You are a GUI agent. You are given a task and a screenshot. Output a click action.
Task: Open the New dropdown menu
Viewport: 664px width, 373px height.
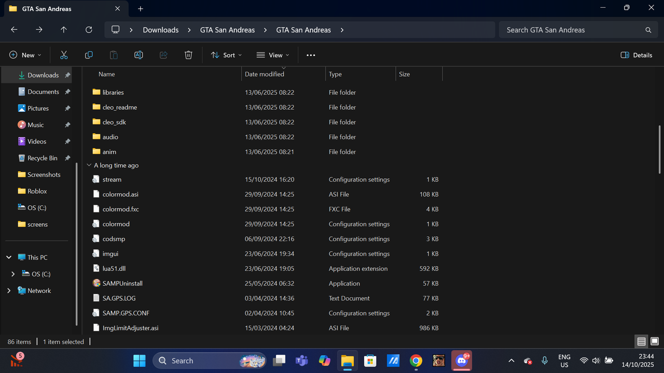(25, 55)
